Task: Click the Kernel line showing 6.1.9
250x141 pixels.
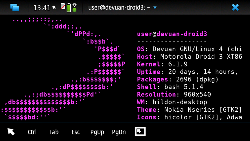Action: pyautogui.click(x=162, y=64)
